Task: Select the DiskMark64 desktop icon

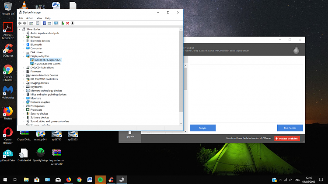Action: tap(24, 155)
